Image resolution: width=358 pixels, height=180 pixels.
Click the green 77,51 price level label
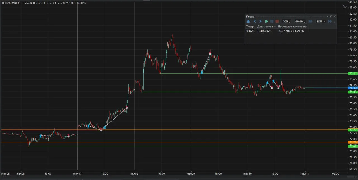pyautogui.click(x=353, y=74)
